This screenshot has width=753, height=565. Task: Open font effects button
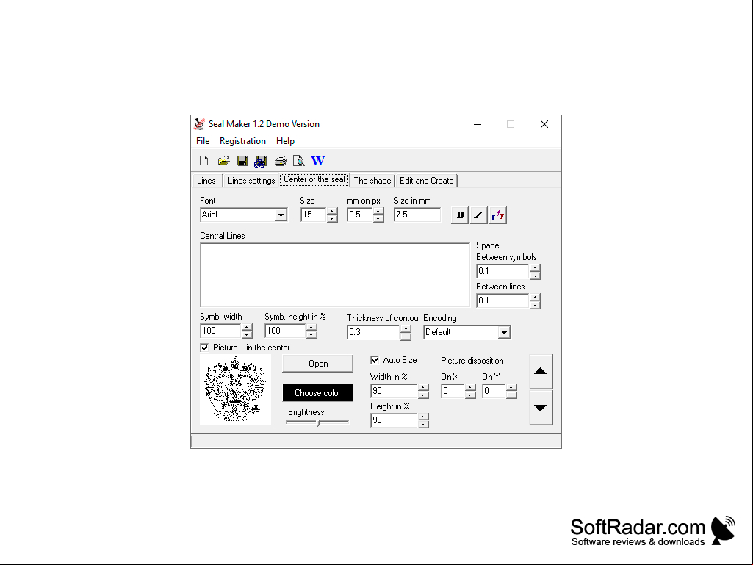[x=498, y=215]
